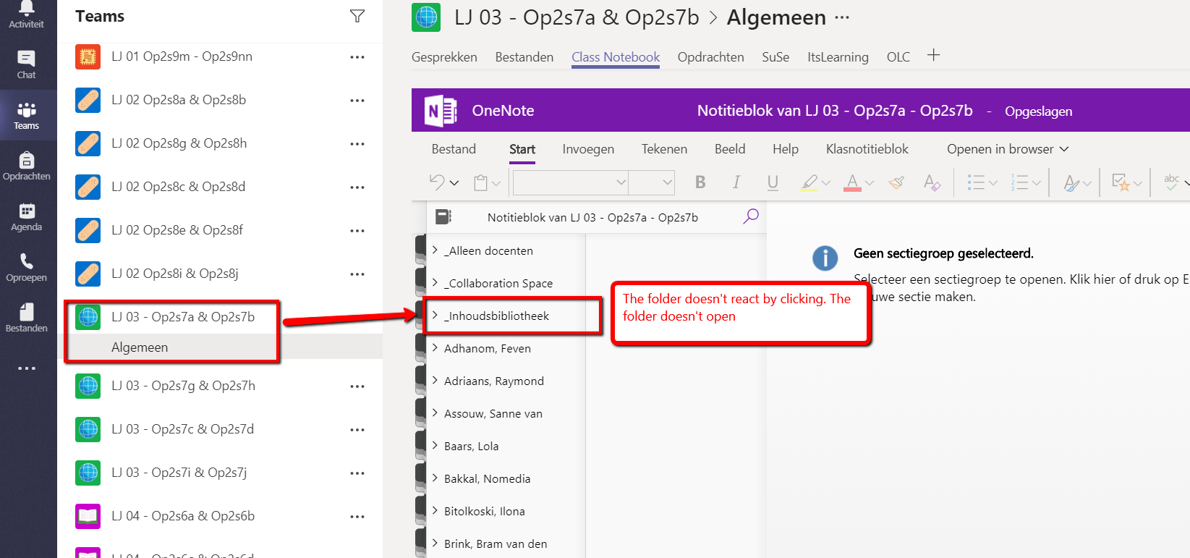1190x558 pixels.
Task: Open Bakkal, Nomedia section group
Action: 487,478
